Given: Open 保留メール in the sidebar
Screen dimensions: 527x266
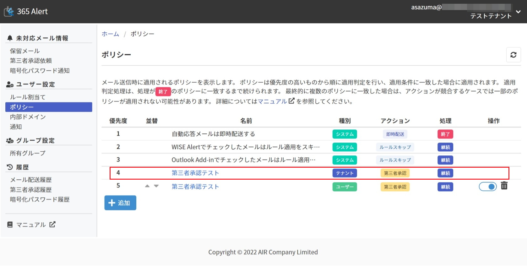Looking at the screenshot, I should click(25, 51).
